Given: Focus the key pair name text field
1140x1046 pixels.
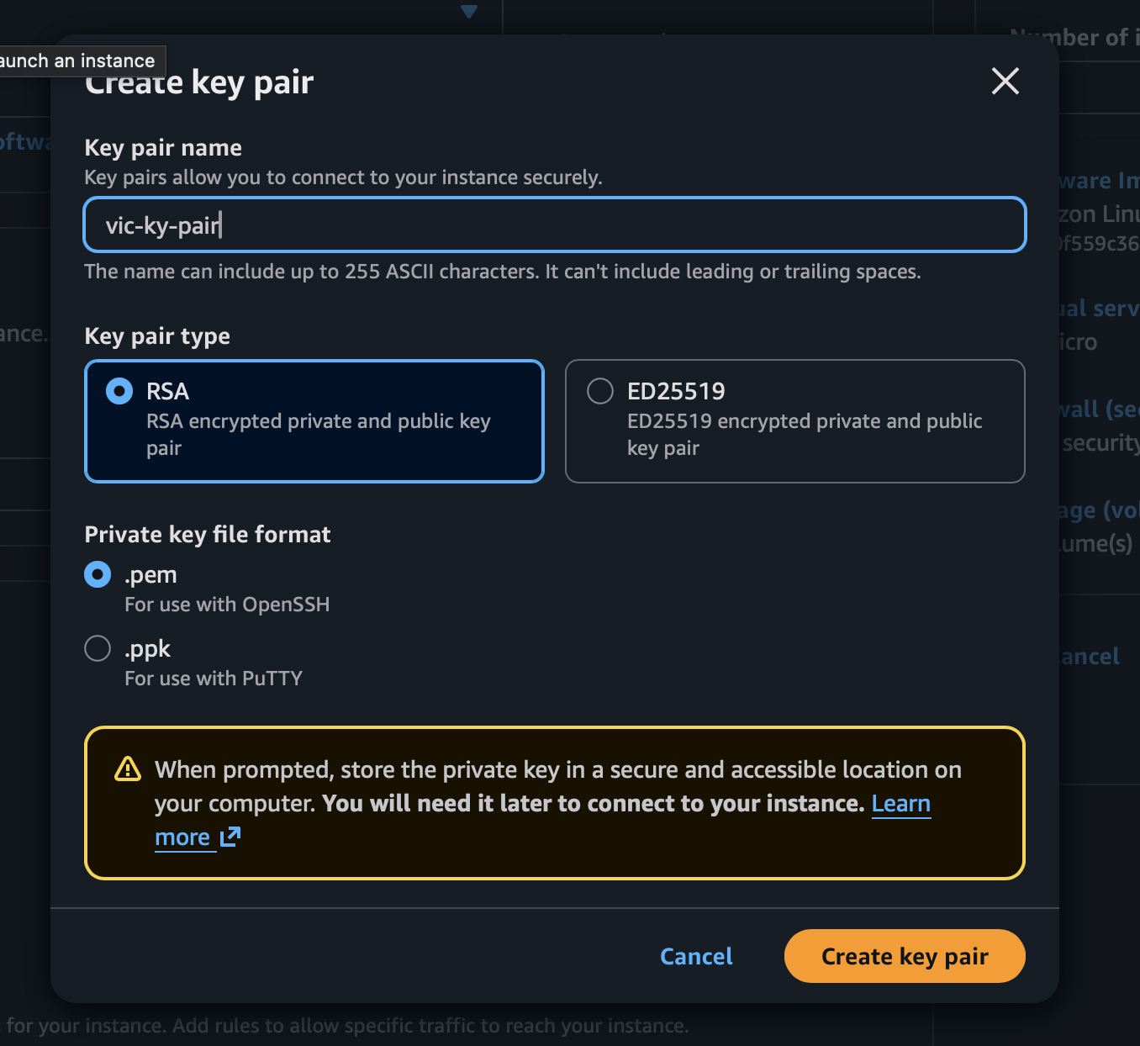Looking at the screenshot, I should tap(555, 225).
